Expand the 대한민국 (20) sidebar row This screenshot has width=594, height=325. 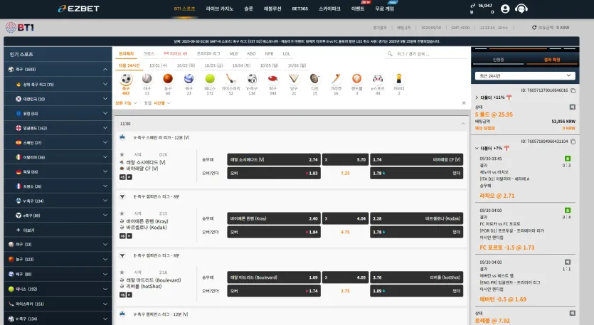[58, 99]
